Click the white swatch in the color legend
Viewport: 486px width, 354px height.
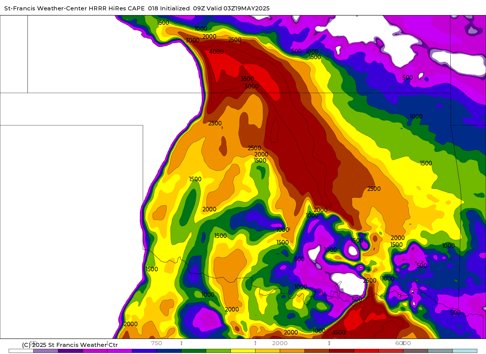pyautogui.click(x=21, y=351)
